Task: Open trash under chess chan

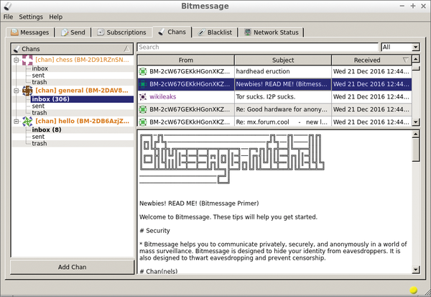Action: (40, 82)
